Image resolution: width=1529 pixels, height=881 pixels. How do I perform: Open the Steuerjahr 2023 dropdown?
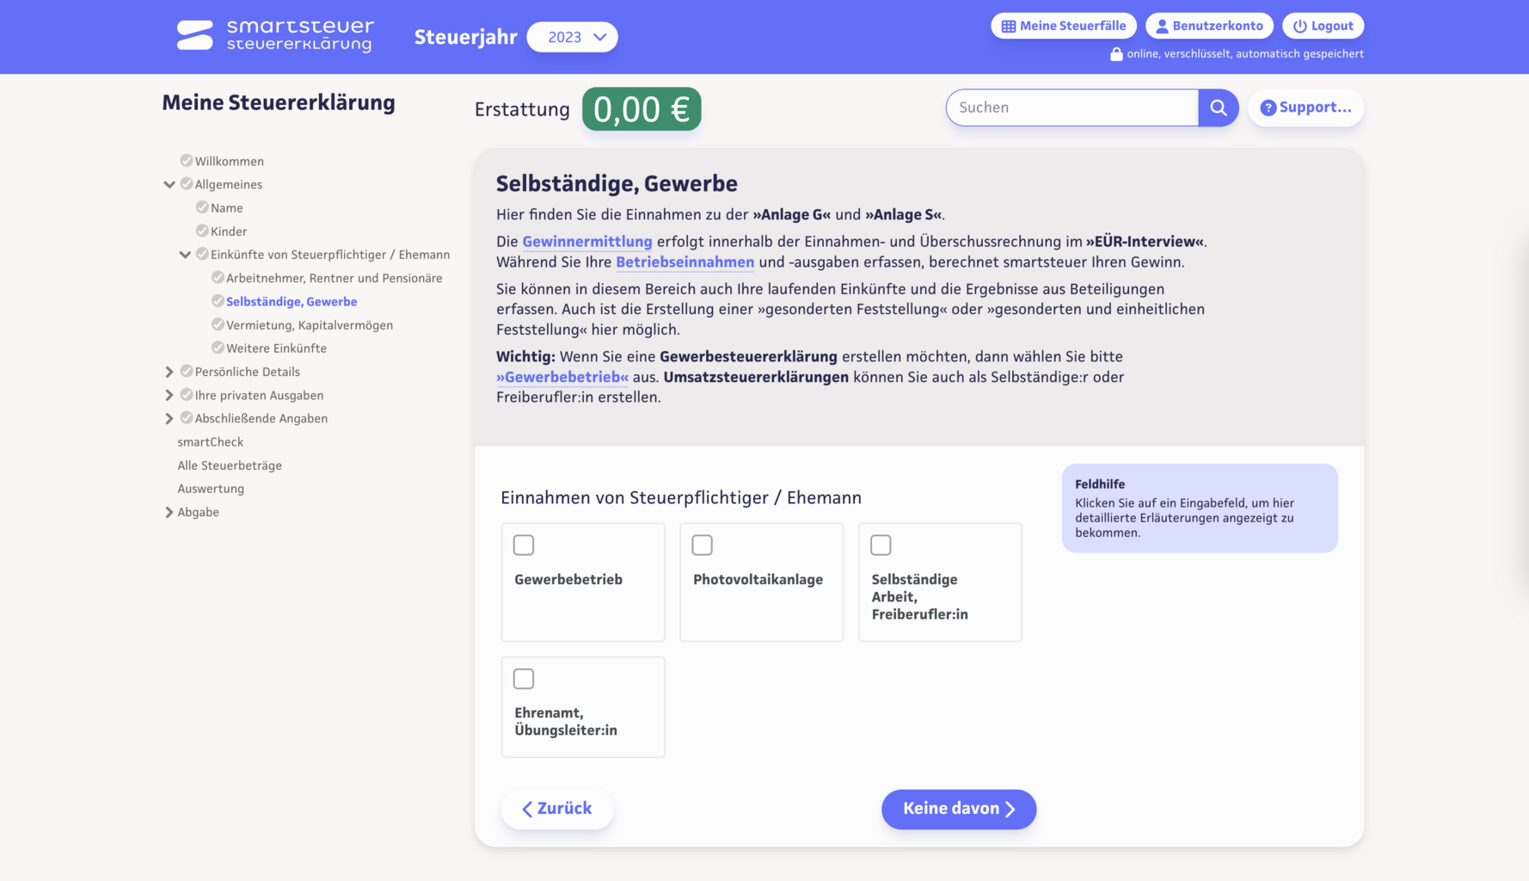pos(572,37)
